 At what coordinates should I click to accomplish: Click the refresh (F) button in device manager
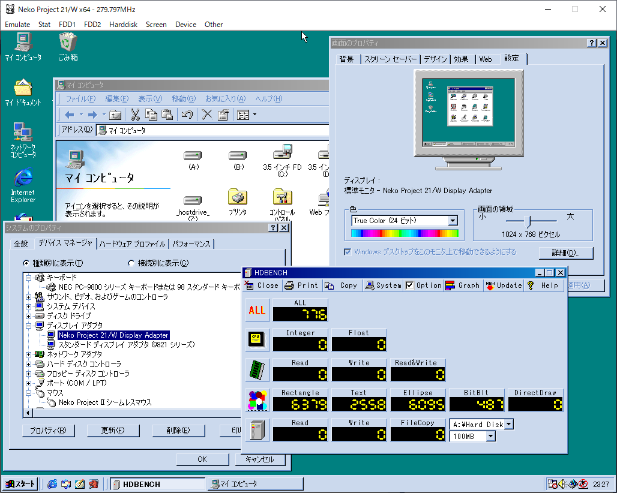pyautogui.click(x=113, y=431)
